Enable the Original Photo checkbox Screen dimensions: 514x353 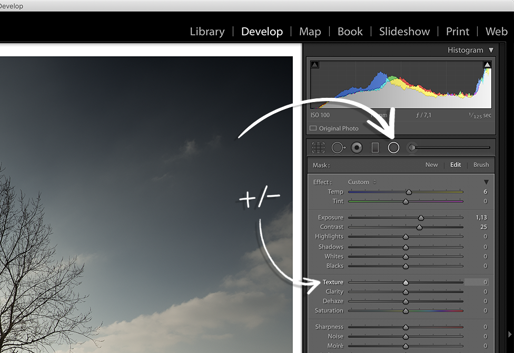pos(313,128)
